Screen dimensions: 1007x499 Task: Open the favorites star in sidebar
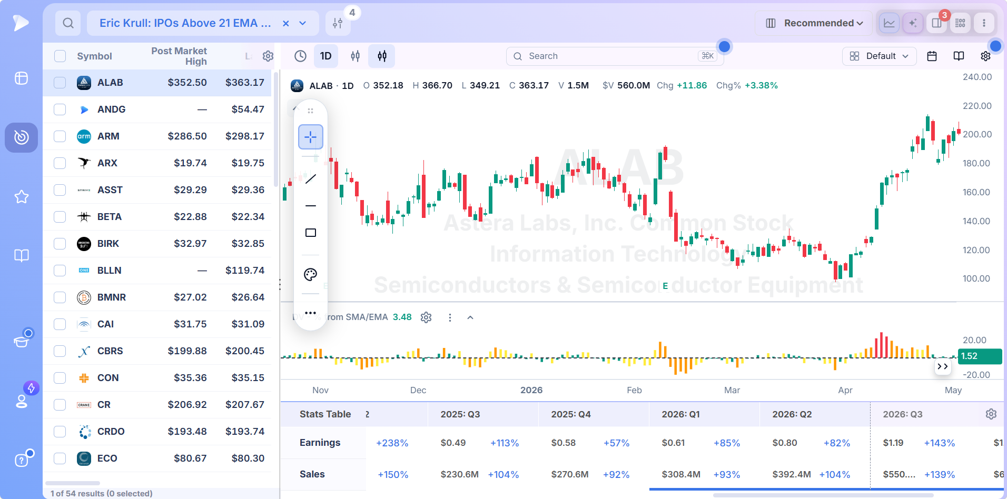point(21,196)
